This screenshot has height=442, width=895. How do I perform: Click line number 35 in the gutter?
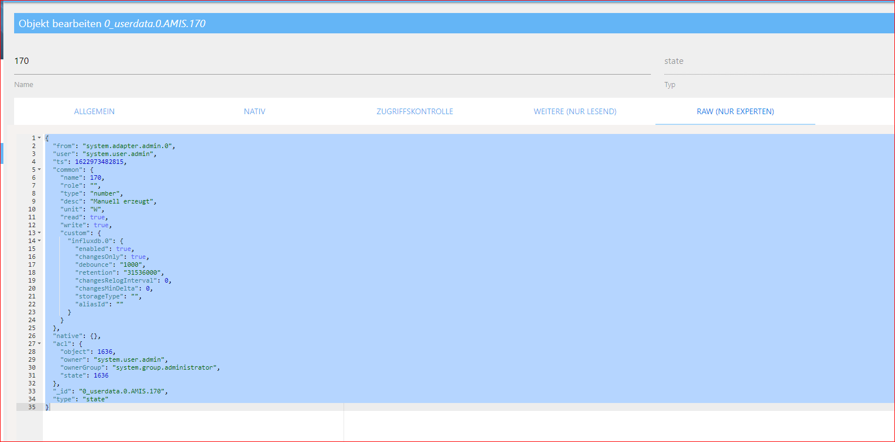click(x=32, y=407)
